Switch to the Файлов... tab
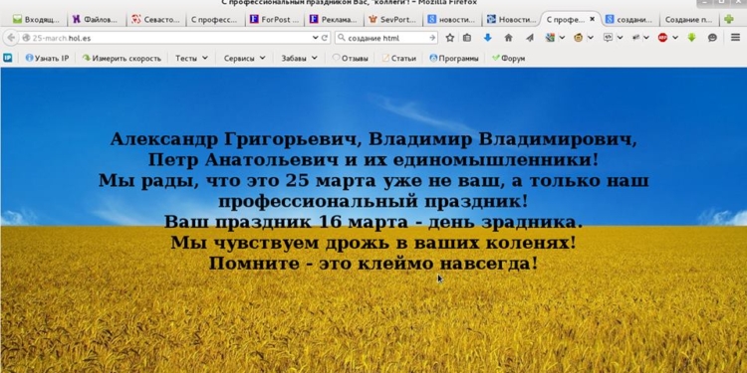 pyautogui.click(x=95, y=20)
